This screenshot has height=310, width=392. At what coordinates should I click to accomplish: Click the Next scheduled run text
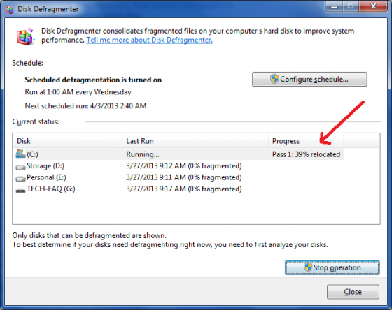pos(85,105)
